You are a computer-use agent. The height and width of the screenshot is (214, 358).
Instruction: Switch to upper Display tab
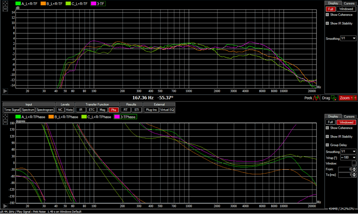click(x=333, y=3)
